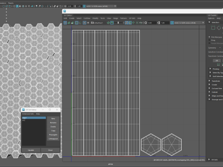
Task: Enable use all lights in viewport
Action: pyautogui.click(x=29, y=6)
